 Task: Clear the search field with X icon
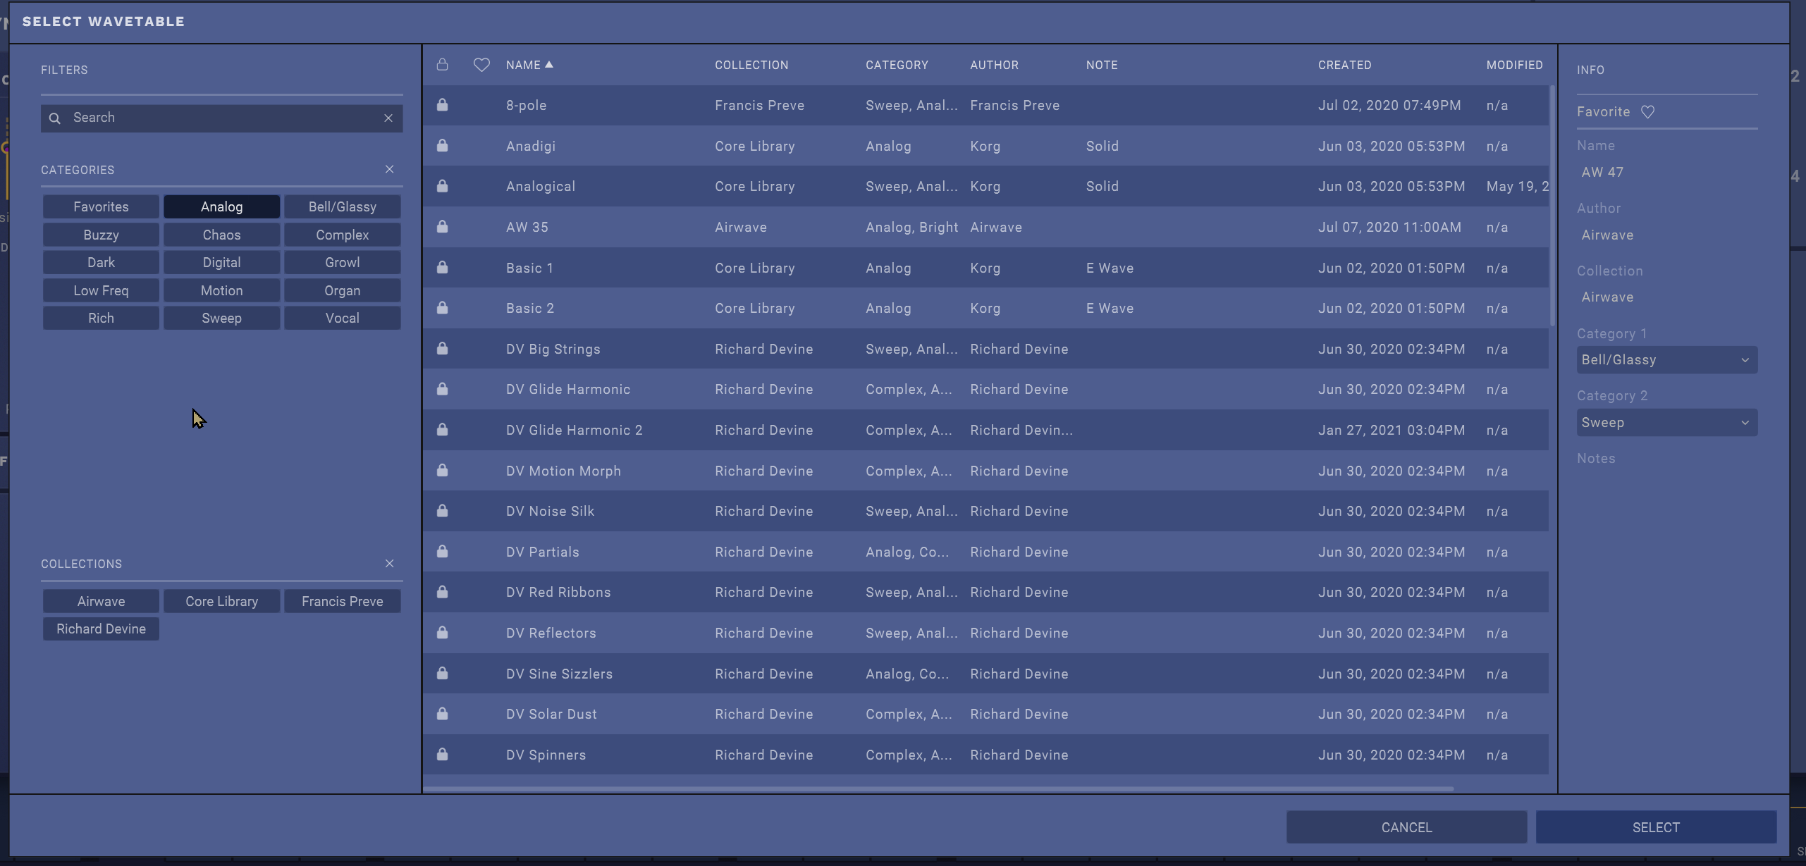388,118
